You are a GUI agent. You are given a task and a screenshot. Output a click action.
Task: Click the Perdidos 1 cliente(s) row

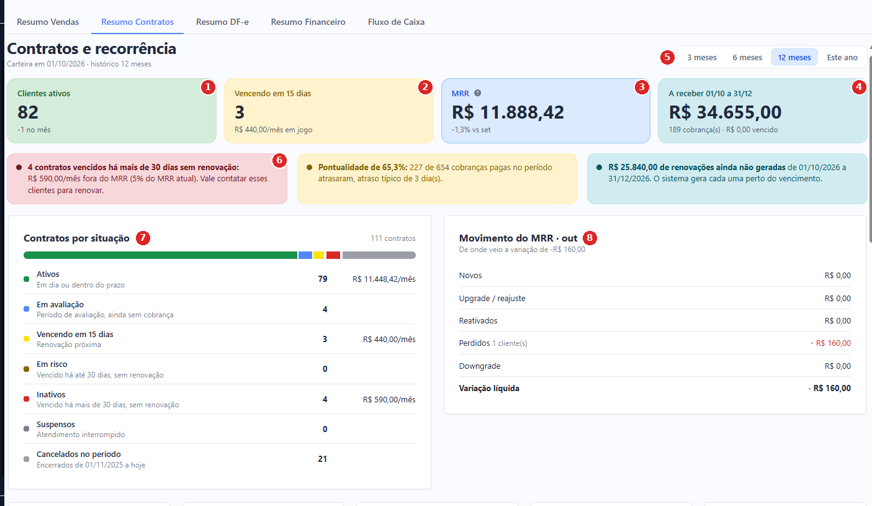coord(655,343)
